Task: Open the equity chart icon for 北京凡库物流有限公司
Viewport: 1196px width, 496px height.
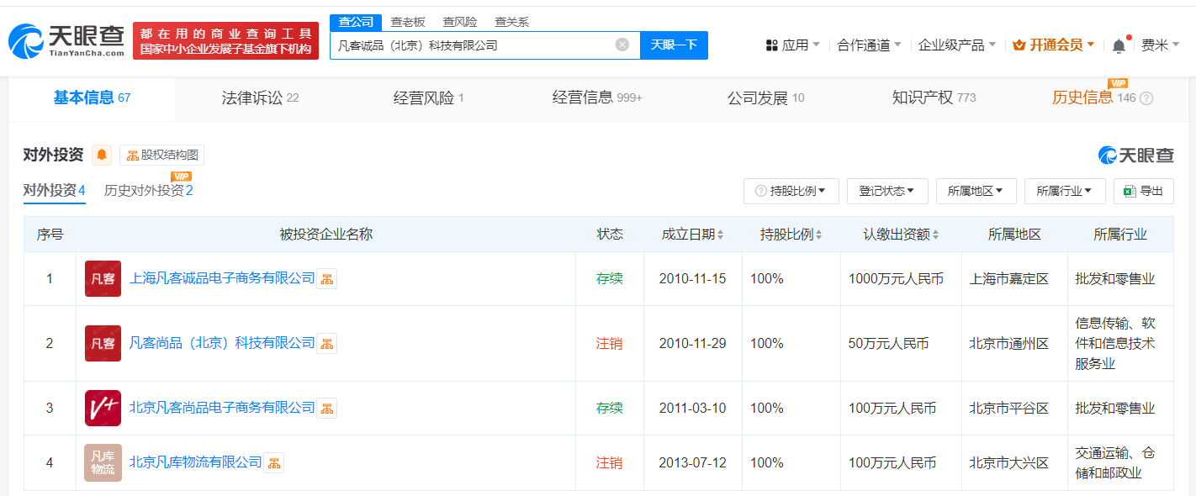Action: [274, 462]
